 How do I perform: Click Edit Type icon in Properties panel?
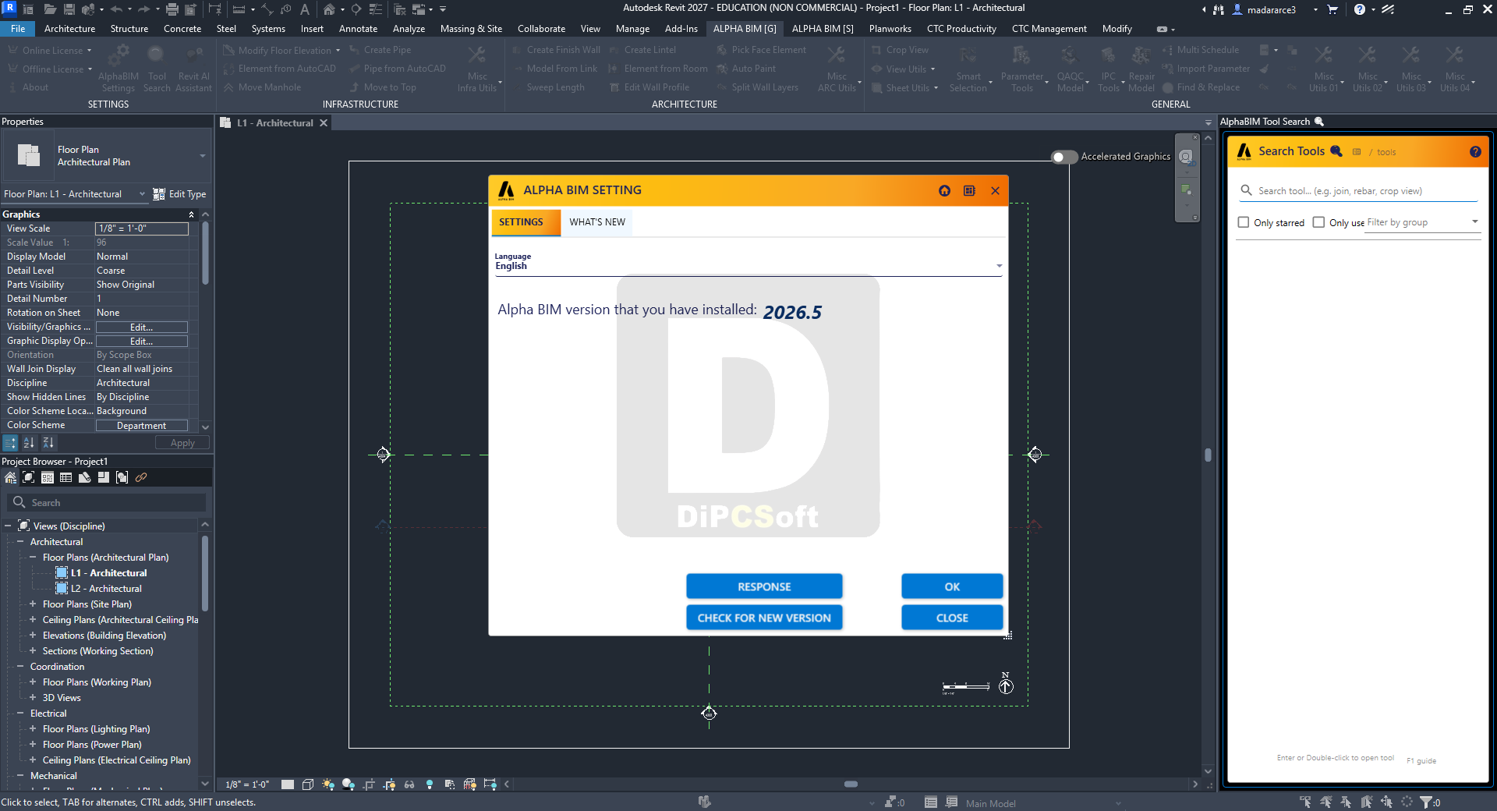pyautogui.click(x=159, y=194)
